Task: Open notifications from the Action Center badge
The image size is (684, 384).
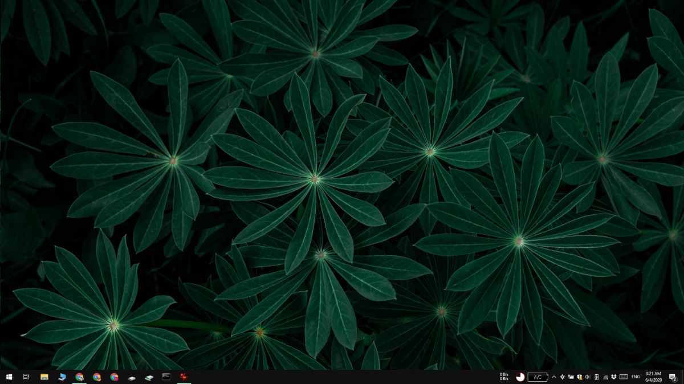Action: pyautogui.click(x=671, y=377)
